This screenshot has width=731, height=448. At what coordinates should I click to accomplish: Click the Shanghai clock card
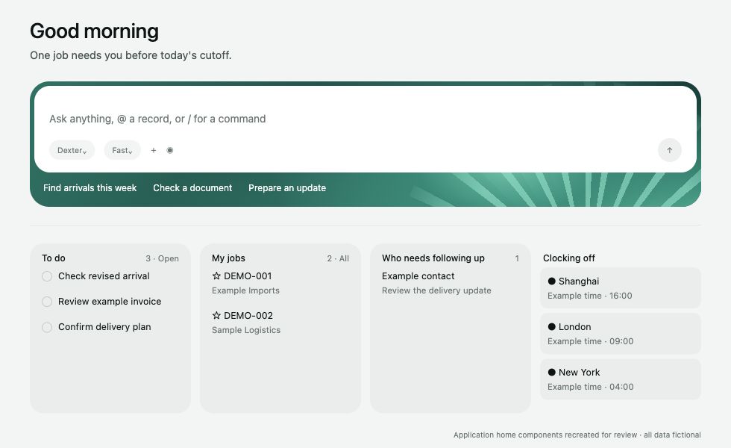621,288
